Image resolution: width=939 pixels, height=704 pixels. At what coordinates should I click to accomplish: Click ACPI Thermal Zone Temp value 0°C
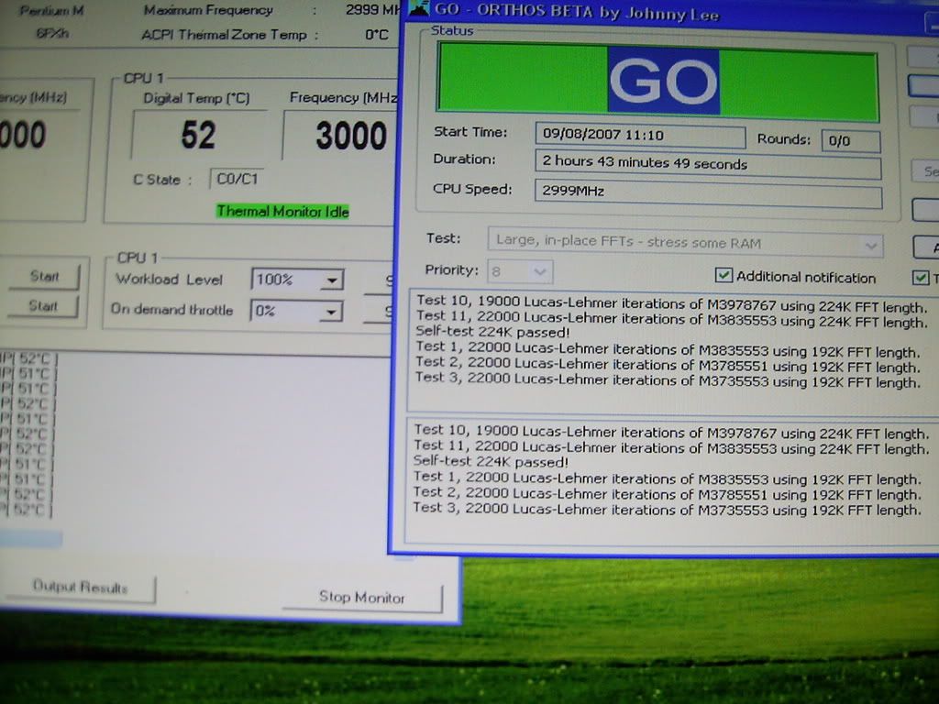coord(377,35)
